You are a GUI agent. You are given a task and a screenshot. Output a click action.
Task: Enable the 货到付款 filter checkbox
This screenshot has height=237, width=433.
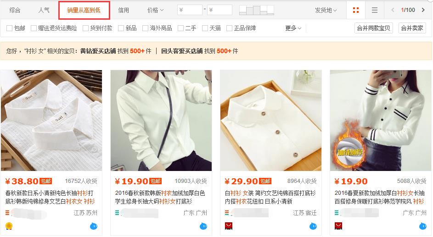pyautogui.click(x=85, y=28)
